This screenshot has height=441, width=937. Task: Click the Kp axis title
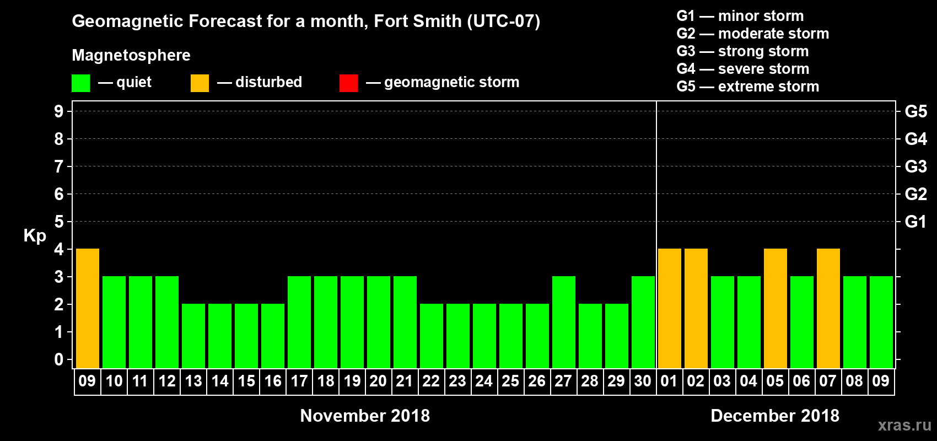click(35, 235)
